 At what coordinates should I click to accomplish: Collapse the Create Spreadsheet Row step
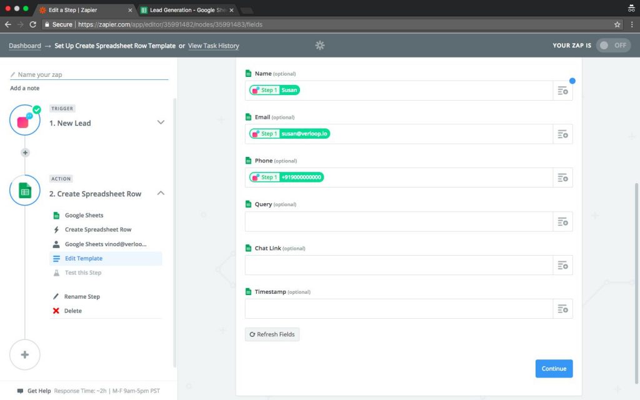tap(161, 193)
